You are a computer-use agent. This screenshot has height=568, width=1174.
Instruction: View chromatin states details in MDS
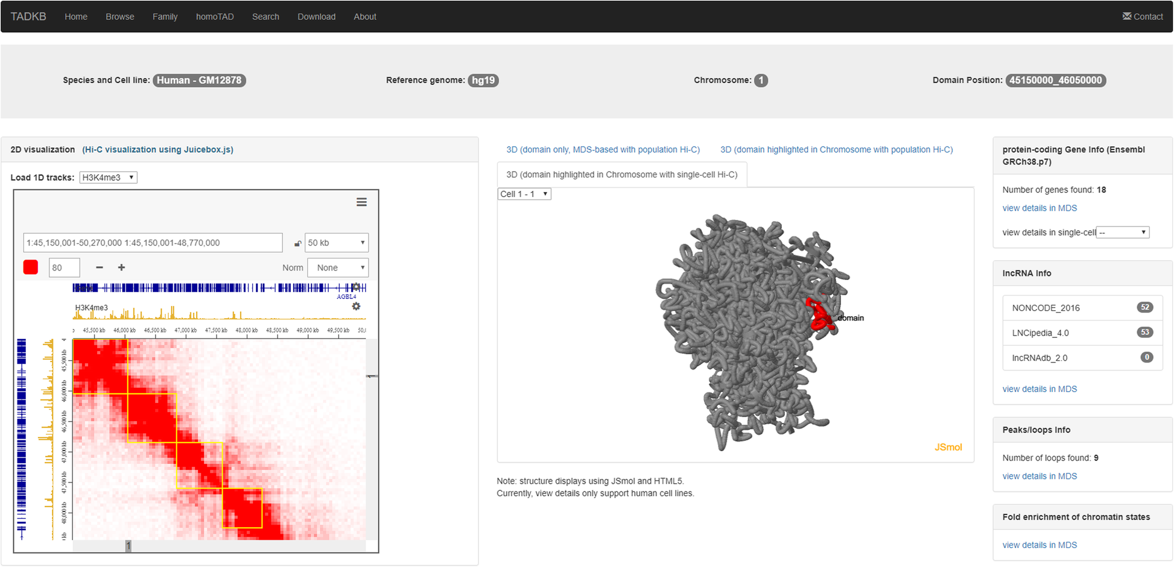click(x=1039, y=545)
